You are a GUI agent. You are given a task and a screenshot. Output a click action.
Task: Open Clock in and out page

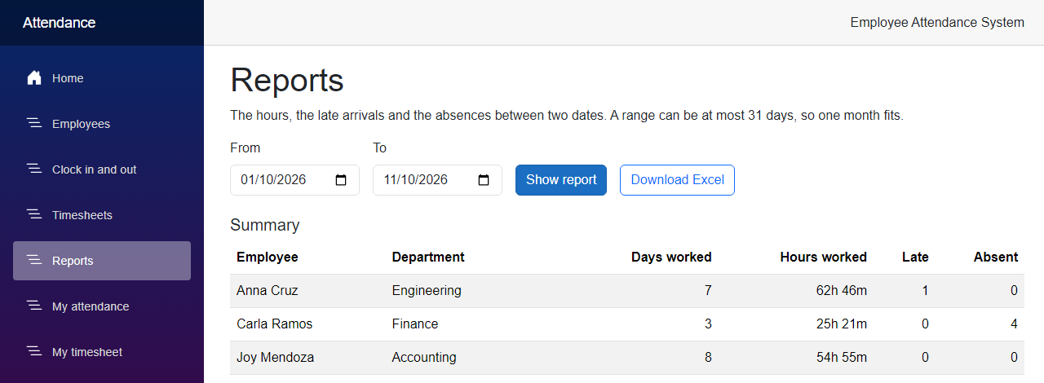click(x=102, y=169)
